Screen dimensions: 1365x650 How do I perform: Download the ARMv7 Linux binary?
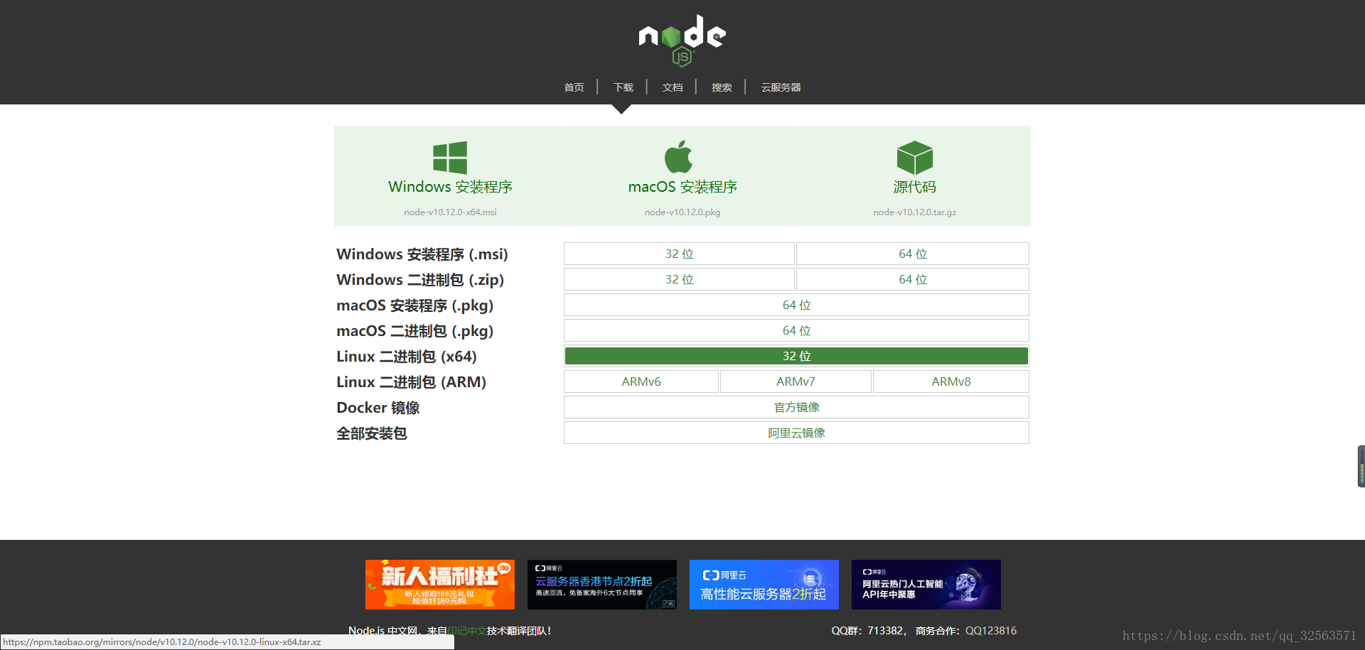point(796,381)
